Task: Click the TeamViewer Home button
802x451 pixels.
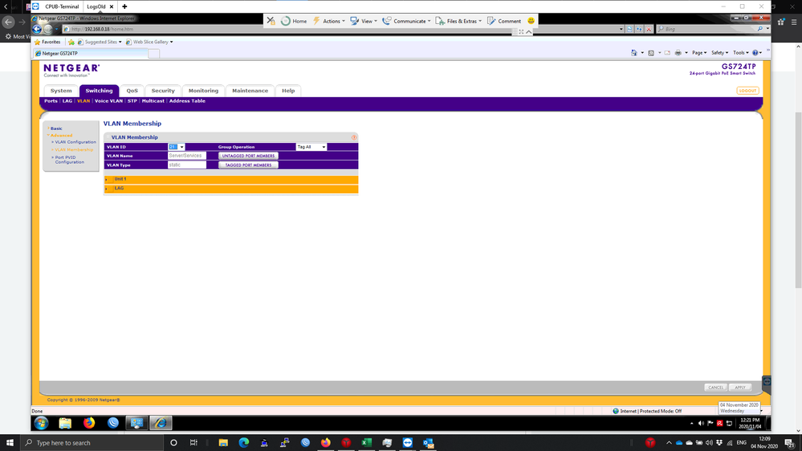Action: (x=294, y=21)
